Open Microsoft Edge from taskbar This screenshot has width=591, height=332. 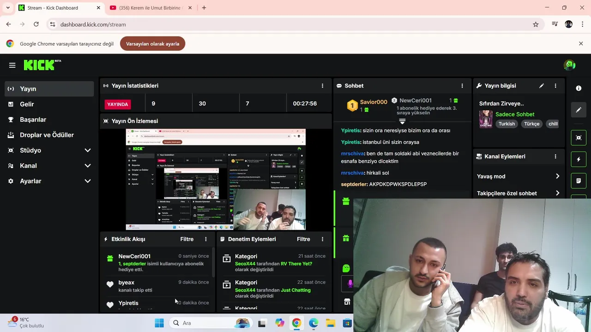point(314,323)
